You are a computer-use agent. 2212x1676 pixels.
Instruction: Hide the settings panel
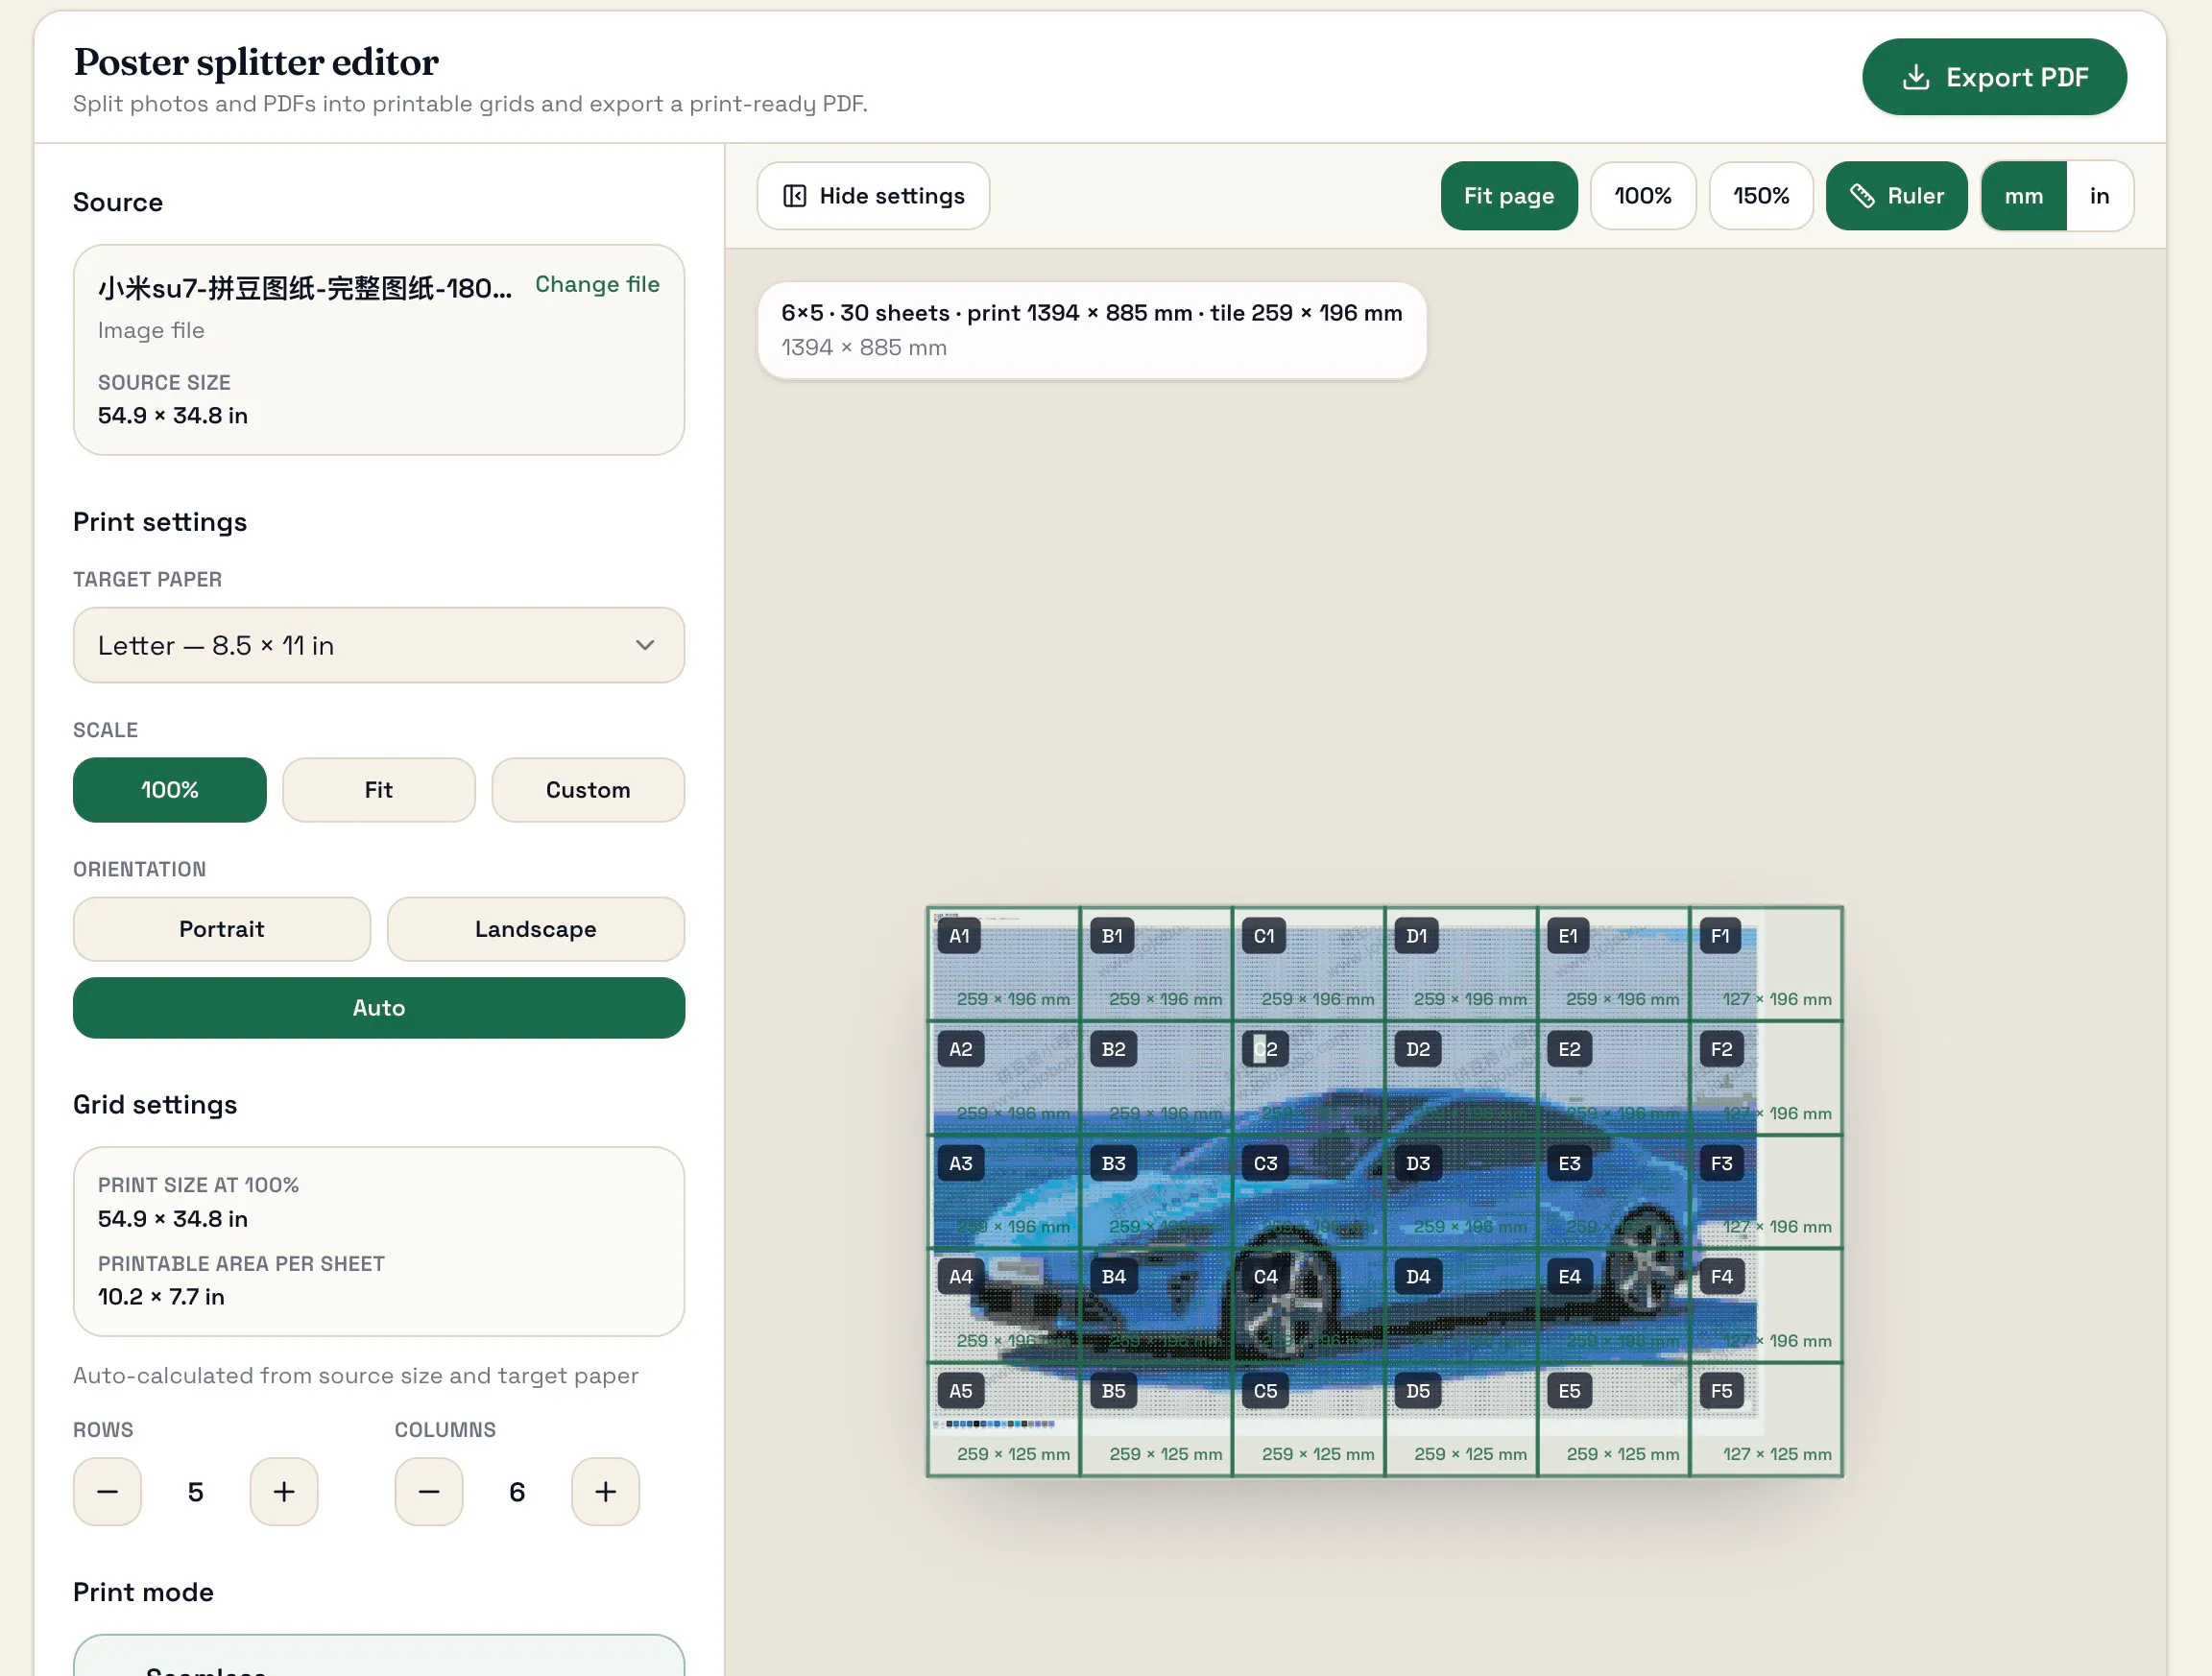(873, 196)
